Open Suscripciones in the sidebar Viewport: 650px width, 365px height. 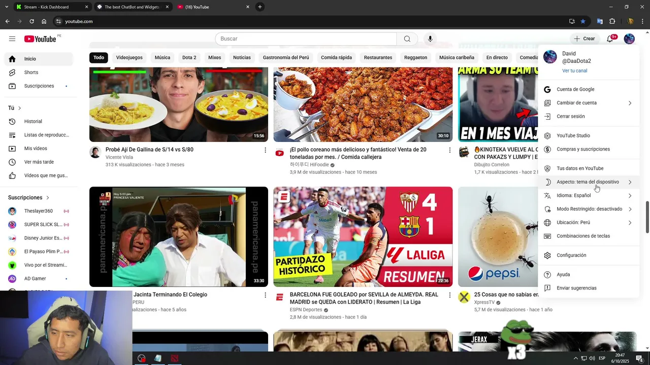tap(39, 86)
